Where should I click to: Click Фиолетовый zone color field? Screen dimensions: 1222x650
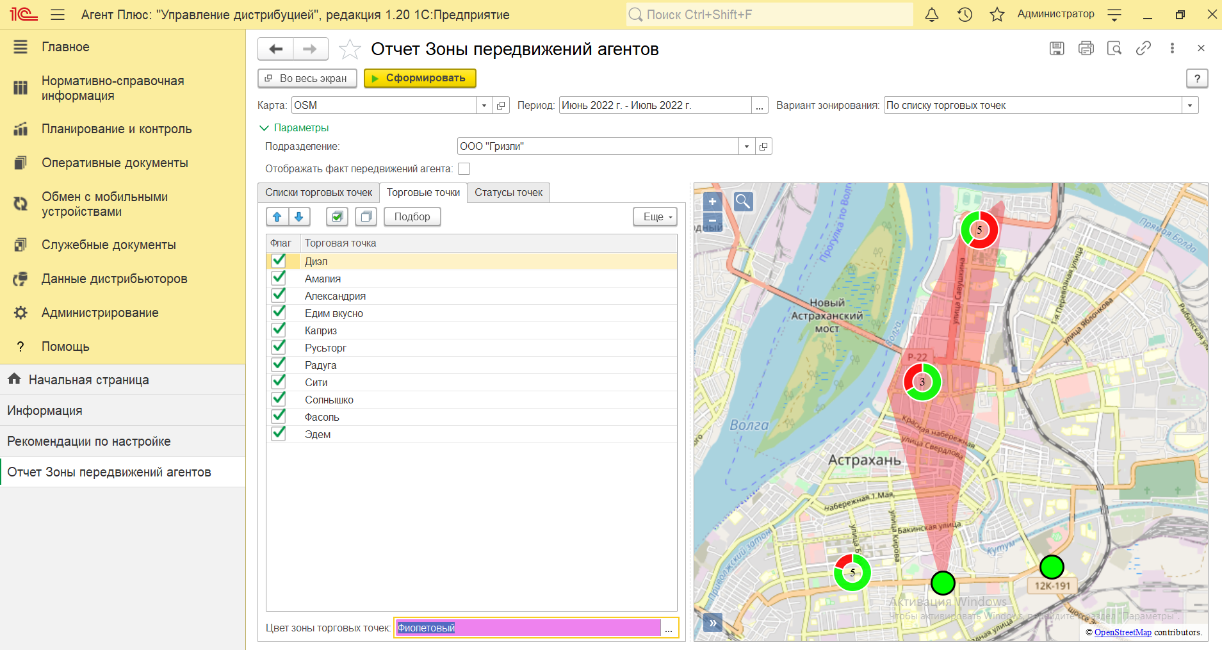(528, 628)
